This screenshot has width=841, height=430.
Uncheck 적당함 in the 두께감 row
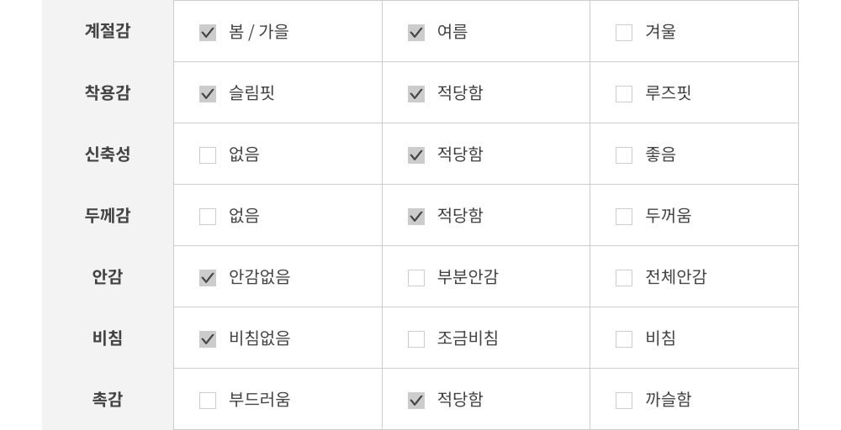[x=416, y=217]
